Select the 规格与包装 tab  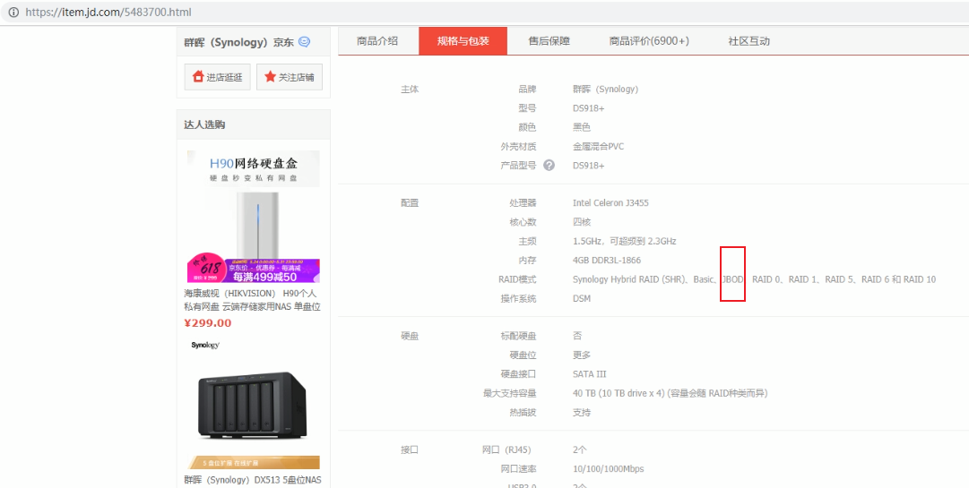pos(463,41)
